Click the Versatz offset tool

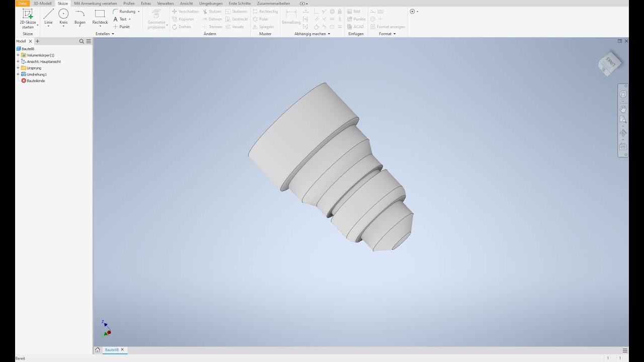pos(234,27)
